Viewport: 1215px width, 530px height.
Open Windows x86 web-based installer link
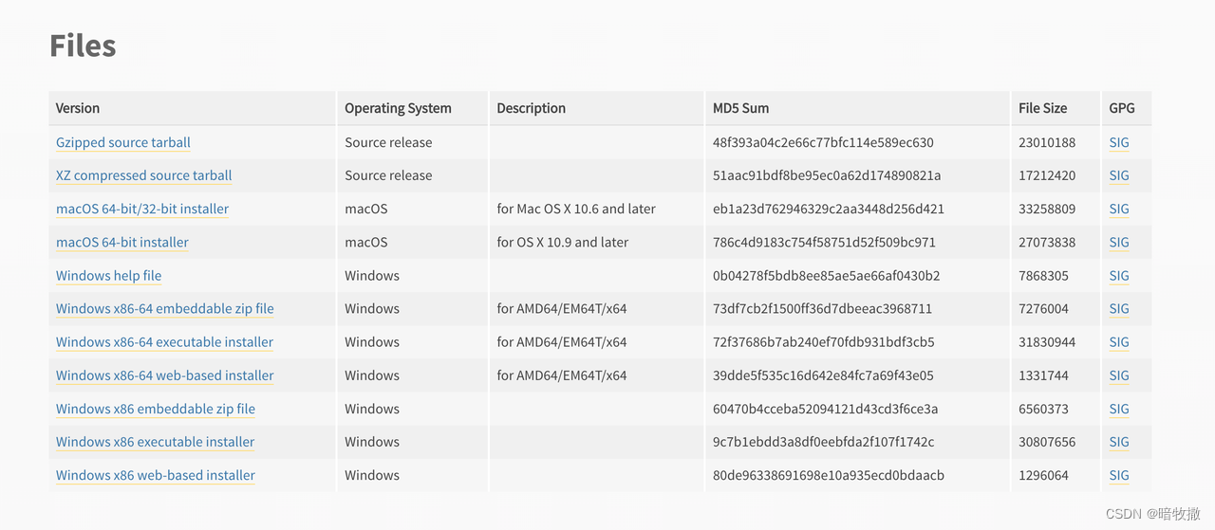(x=156, y=475)
